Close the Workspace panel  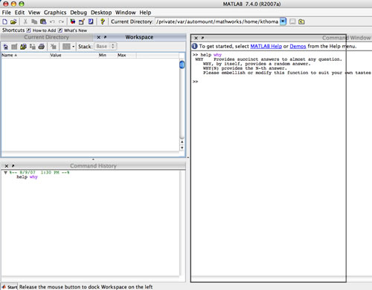(99, 37)
